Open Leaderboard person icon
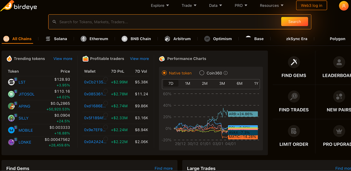This screenshot has width=351, height=171. (339, 62)
